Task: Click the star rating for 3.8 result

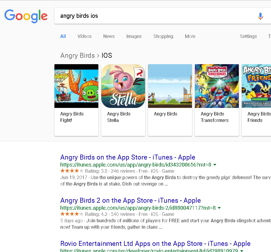Action: 72,171
